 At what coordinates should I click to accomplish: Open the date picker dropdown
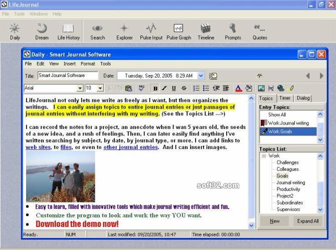201,75
